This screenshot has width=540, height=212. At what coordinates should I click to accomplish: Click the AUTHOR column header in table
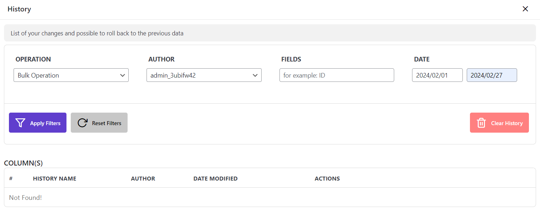pyautogui.click(x=143, y=178)
